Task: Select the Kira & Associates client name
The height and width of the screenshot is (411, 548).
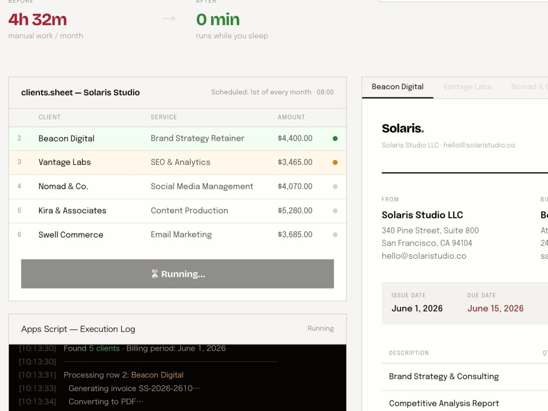Action: coord(72,210)
